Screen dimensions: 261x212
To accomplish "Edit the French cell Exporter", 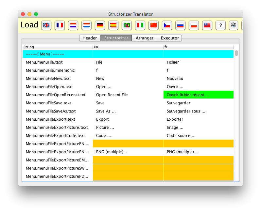I will point(199,119).
